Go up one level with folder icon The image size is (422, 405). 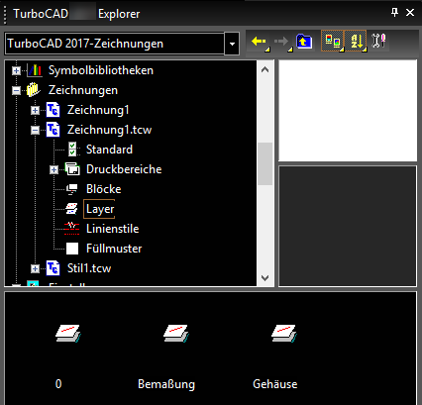pyautogui.click(x=304, y=42)
